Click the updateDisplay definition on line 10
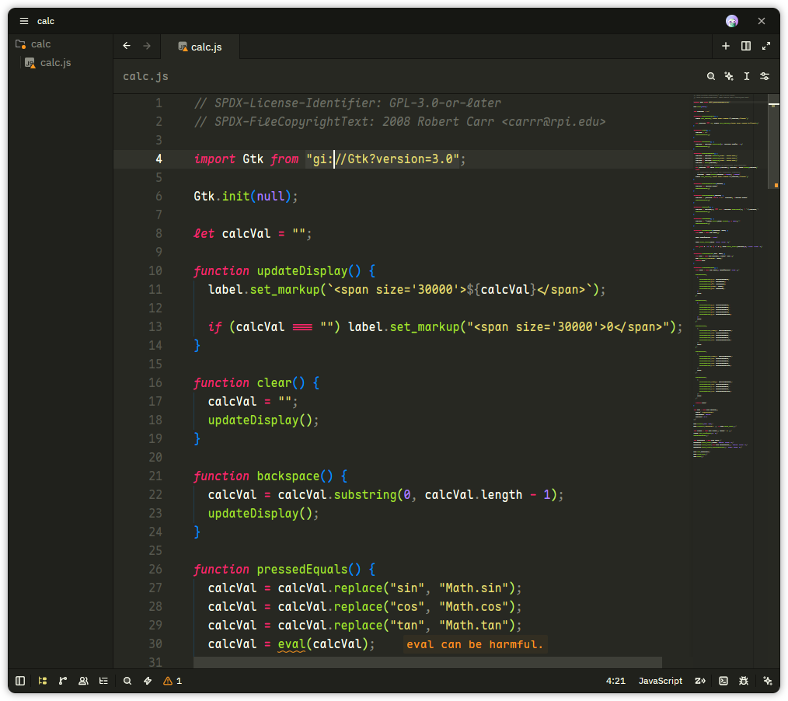Image resolution: width=788 pixels, height=701 pixels. (302, 271)
